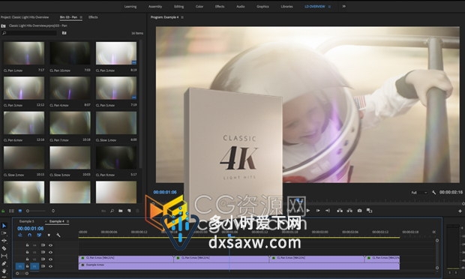Toggle highlighted source patch on bottom track

pos(19,266)
